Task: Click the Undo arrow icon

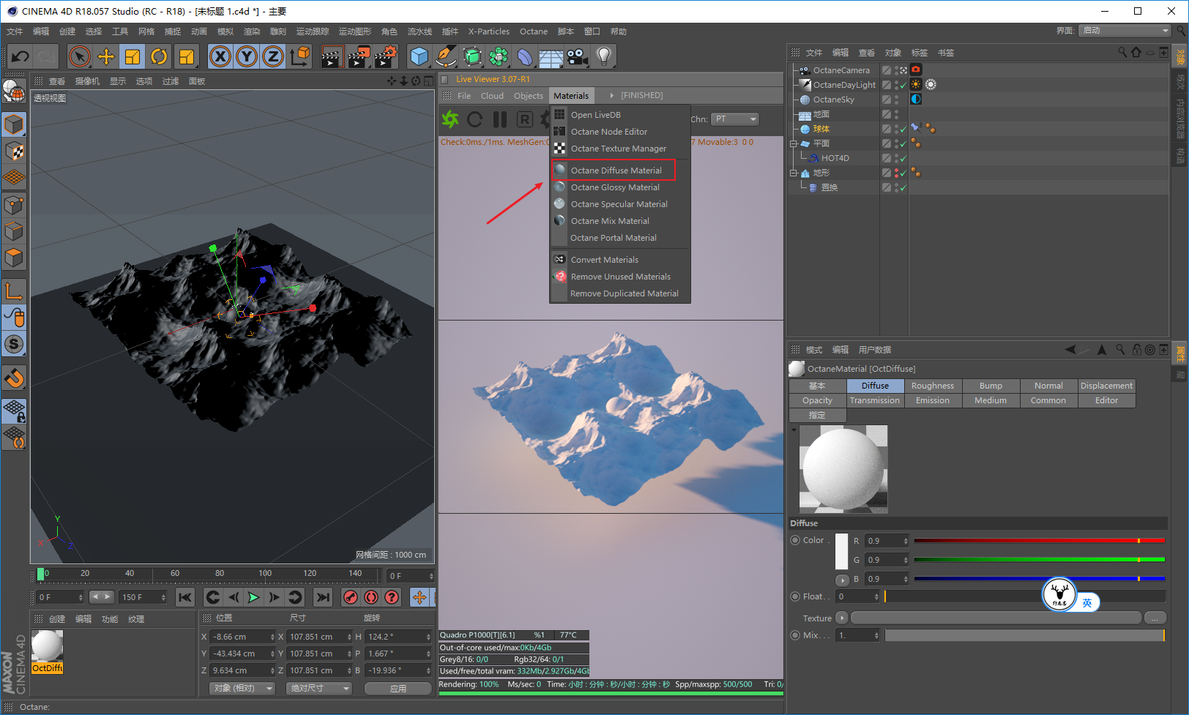Action: pos(20,56)
